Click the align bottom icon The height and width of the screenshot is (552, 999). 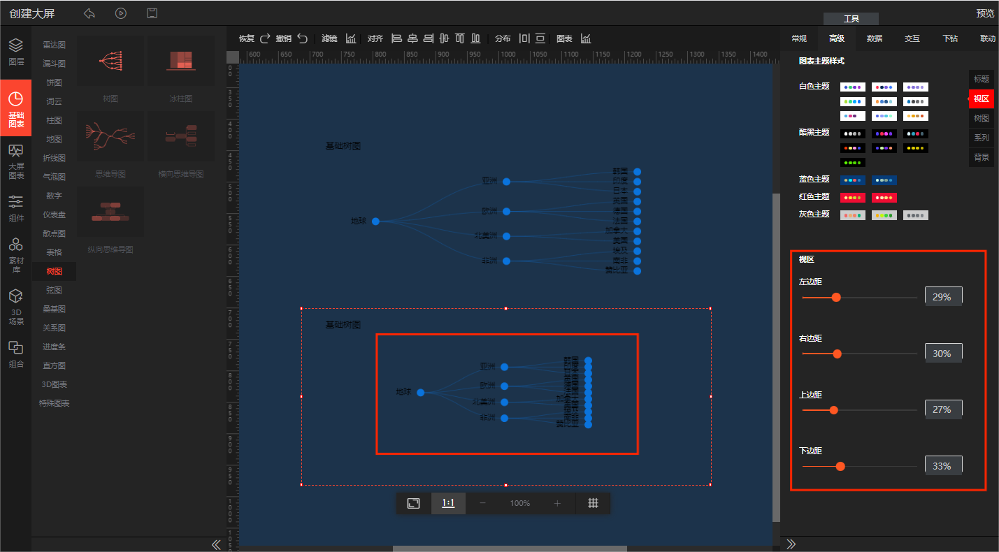pos(475,38)
